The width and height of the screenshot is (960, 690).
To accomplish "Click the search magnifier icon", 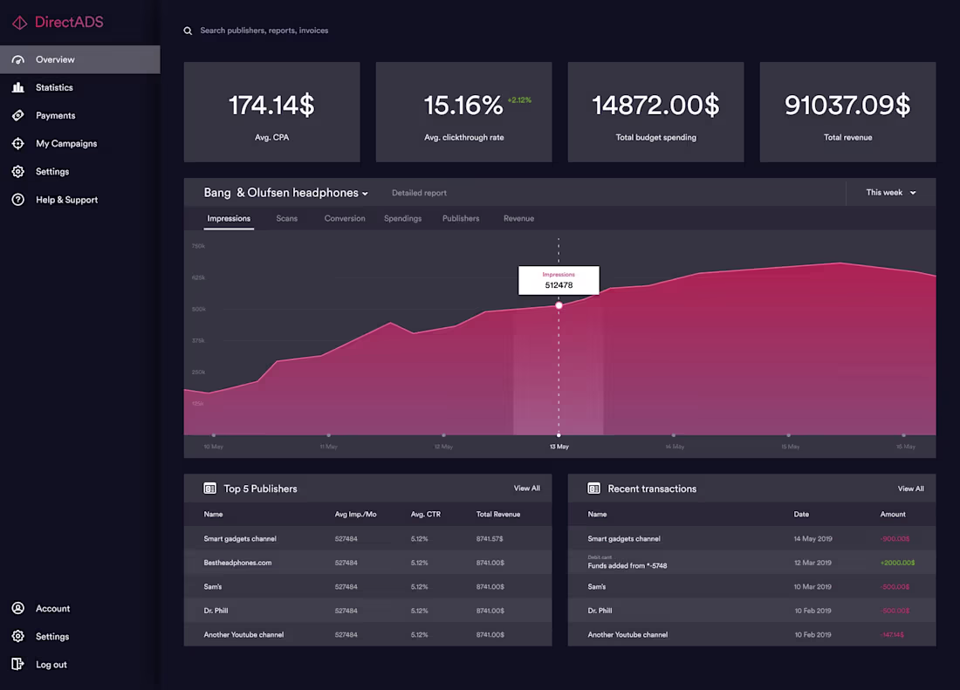I will tap(187, 30).
